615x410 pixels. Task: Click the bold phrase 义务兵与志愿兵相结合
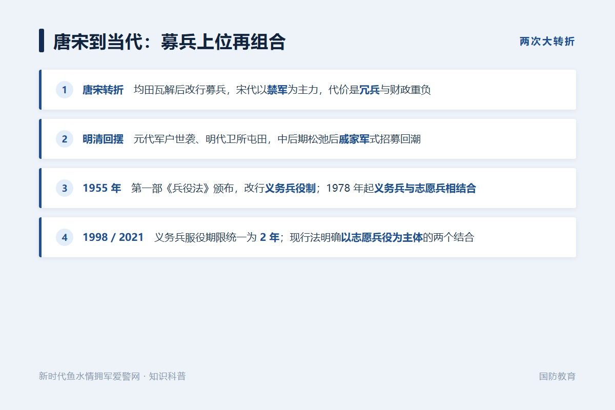point(425,189)
